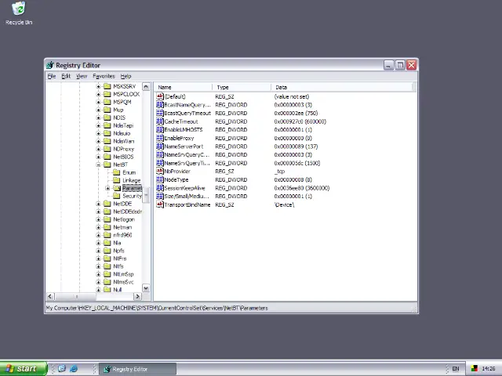
Task: Select the NodeType DWORD icon
Action: coord(160,179)
